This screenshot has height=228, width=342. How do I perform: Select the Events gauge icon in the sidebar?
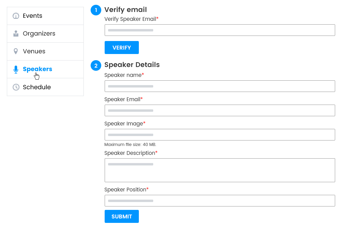coord(15,15)
